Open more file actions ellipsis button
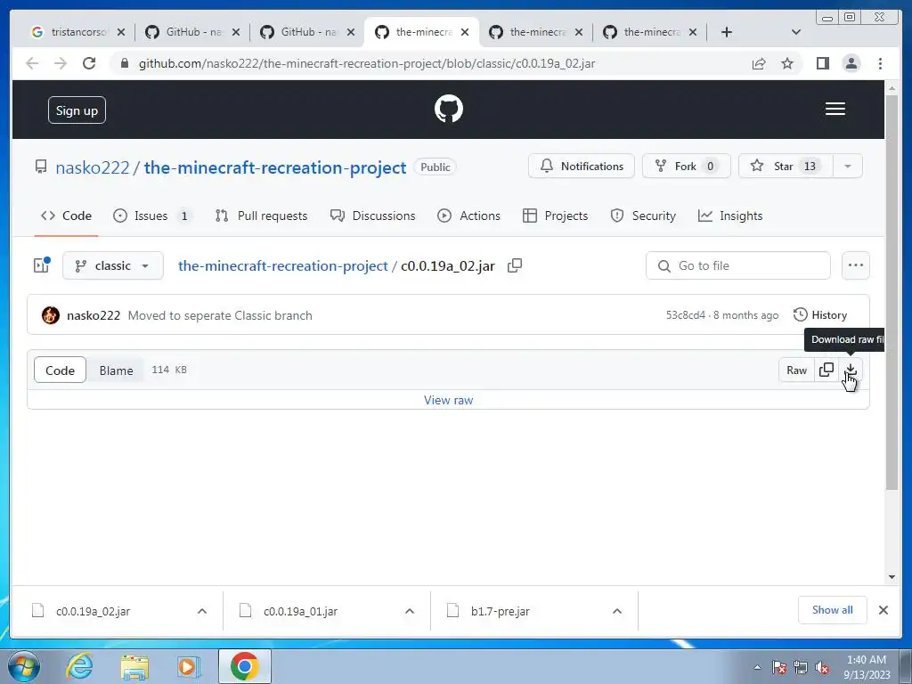The image size is (912, 684). [856, 265]
